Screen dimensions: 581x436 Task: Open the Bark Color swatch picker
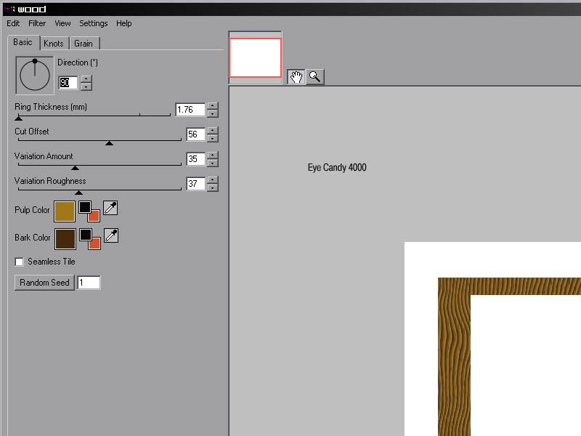coord(65,239)
